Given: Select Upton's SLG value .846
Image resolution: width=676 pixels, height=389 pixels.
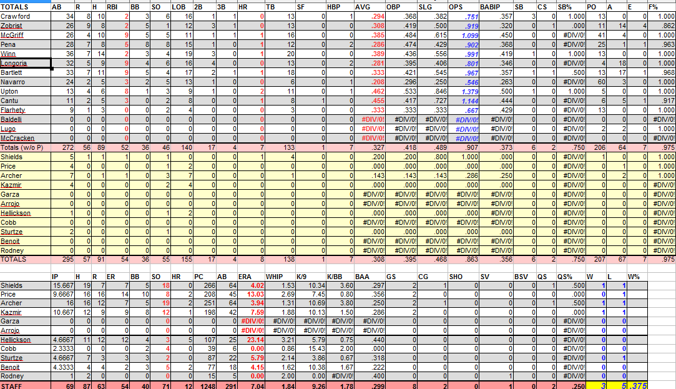Looking at the screenshot, I should click(433, 91).
